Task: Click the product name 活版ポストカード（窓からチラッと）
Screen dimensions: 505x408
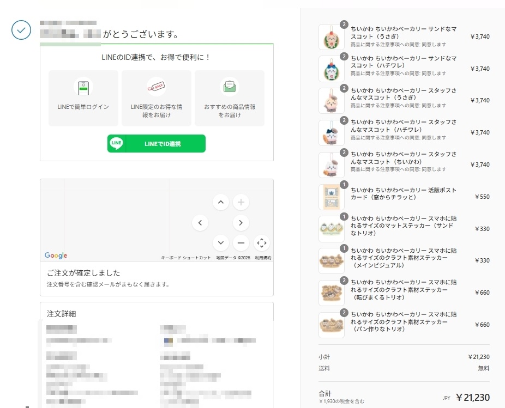Action: pyautogui.click(x=404, y=194)
